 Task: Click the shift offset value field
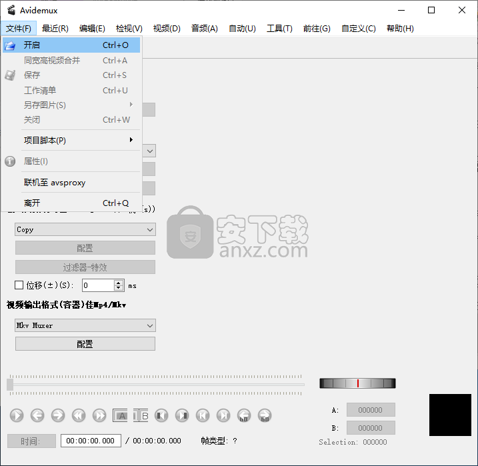98,285
